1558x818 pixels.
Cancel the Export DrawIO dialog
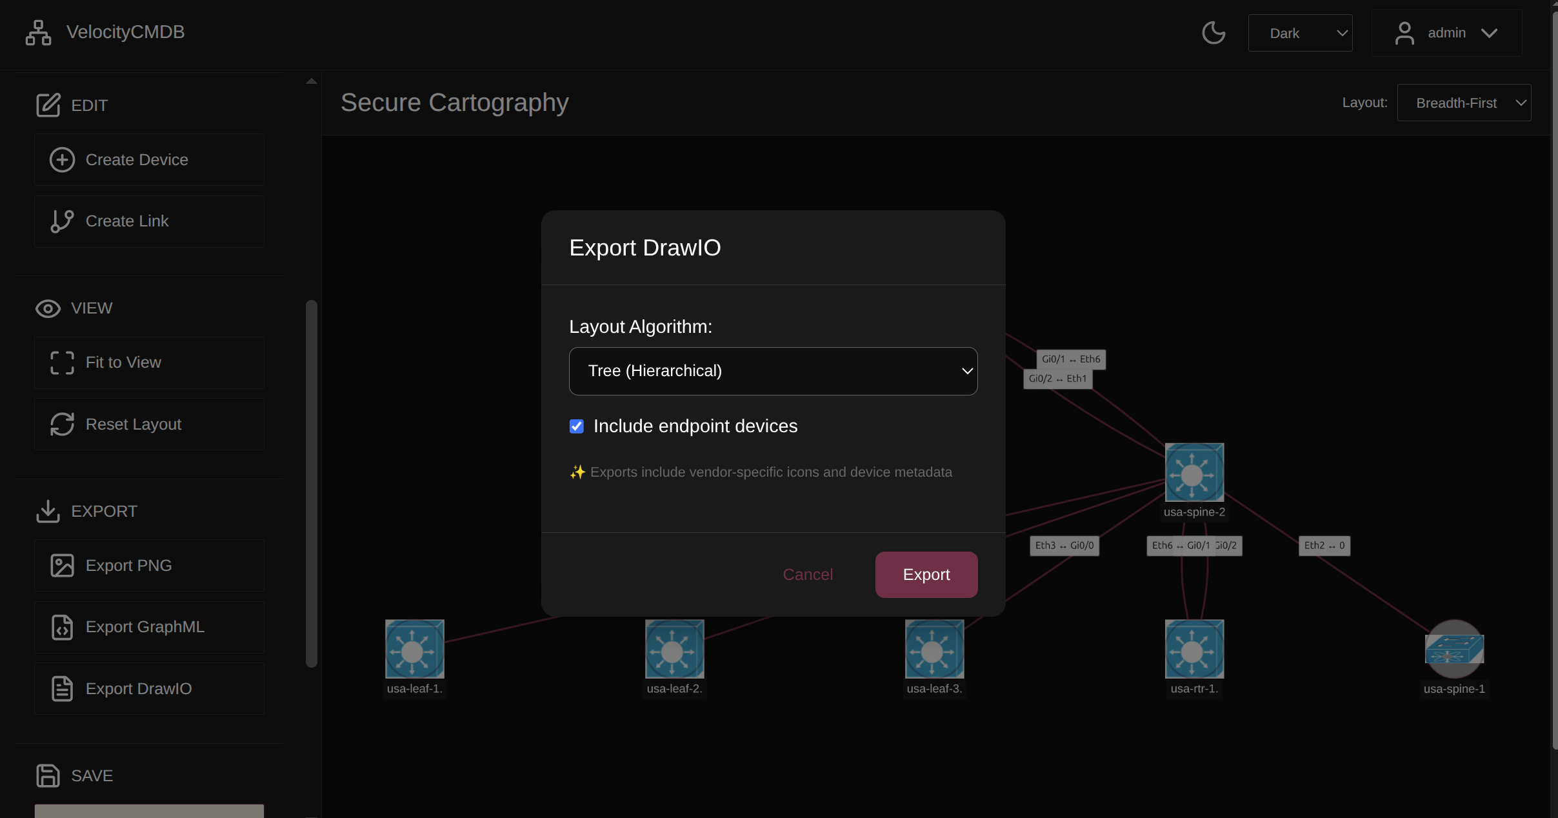(807, 575)
